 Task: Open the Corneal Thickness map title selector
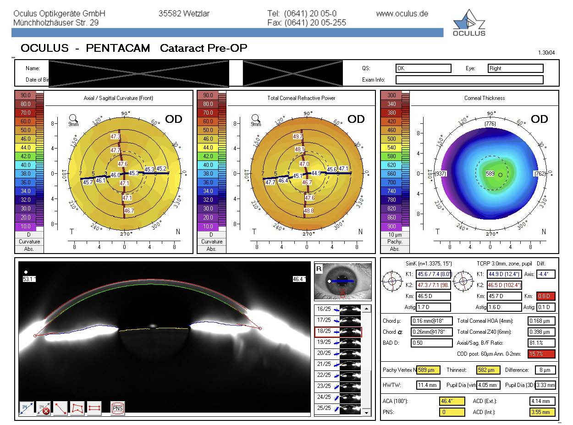click(x=484, y=98)
